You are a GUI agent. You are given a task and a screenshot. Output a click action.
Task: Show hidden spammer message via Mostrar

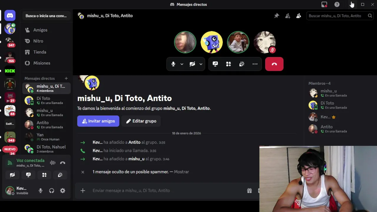[x=181, y=172]
